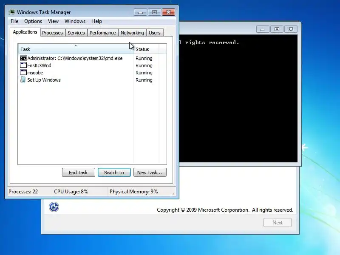Click the Switch To button
Viewport: 340px width, 255px height.
click(114, 173)
